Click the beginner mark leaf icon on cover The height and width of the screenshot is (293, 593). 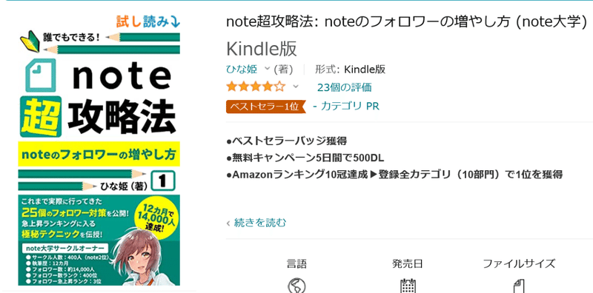[x=30, y=41]
